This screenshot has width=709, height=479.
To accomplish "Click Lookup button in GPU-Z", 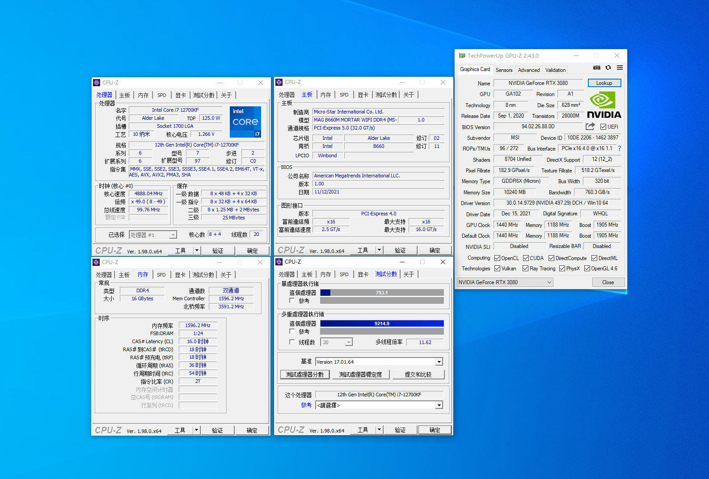I will pyautogui.click(x=604, y=83).
